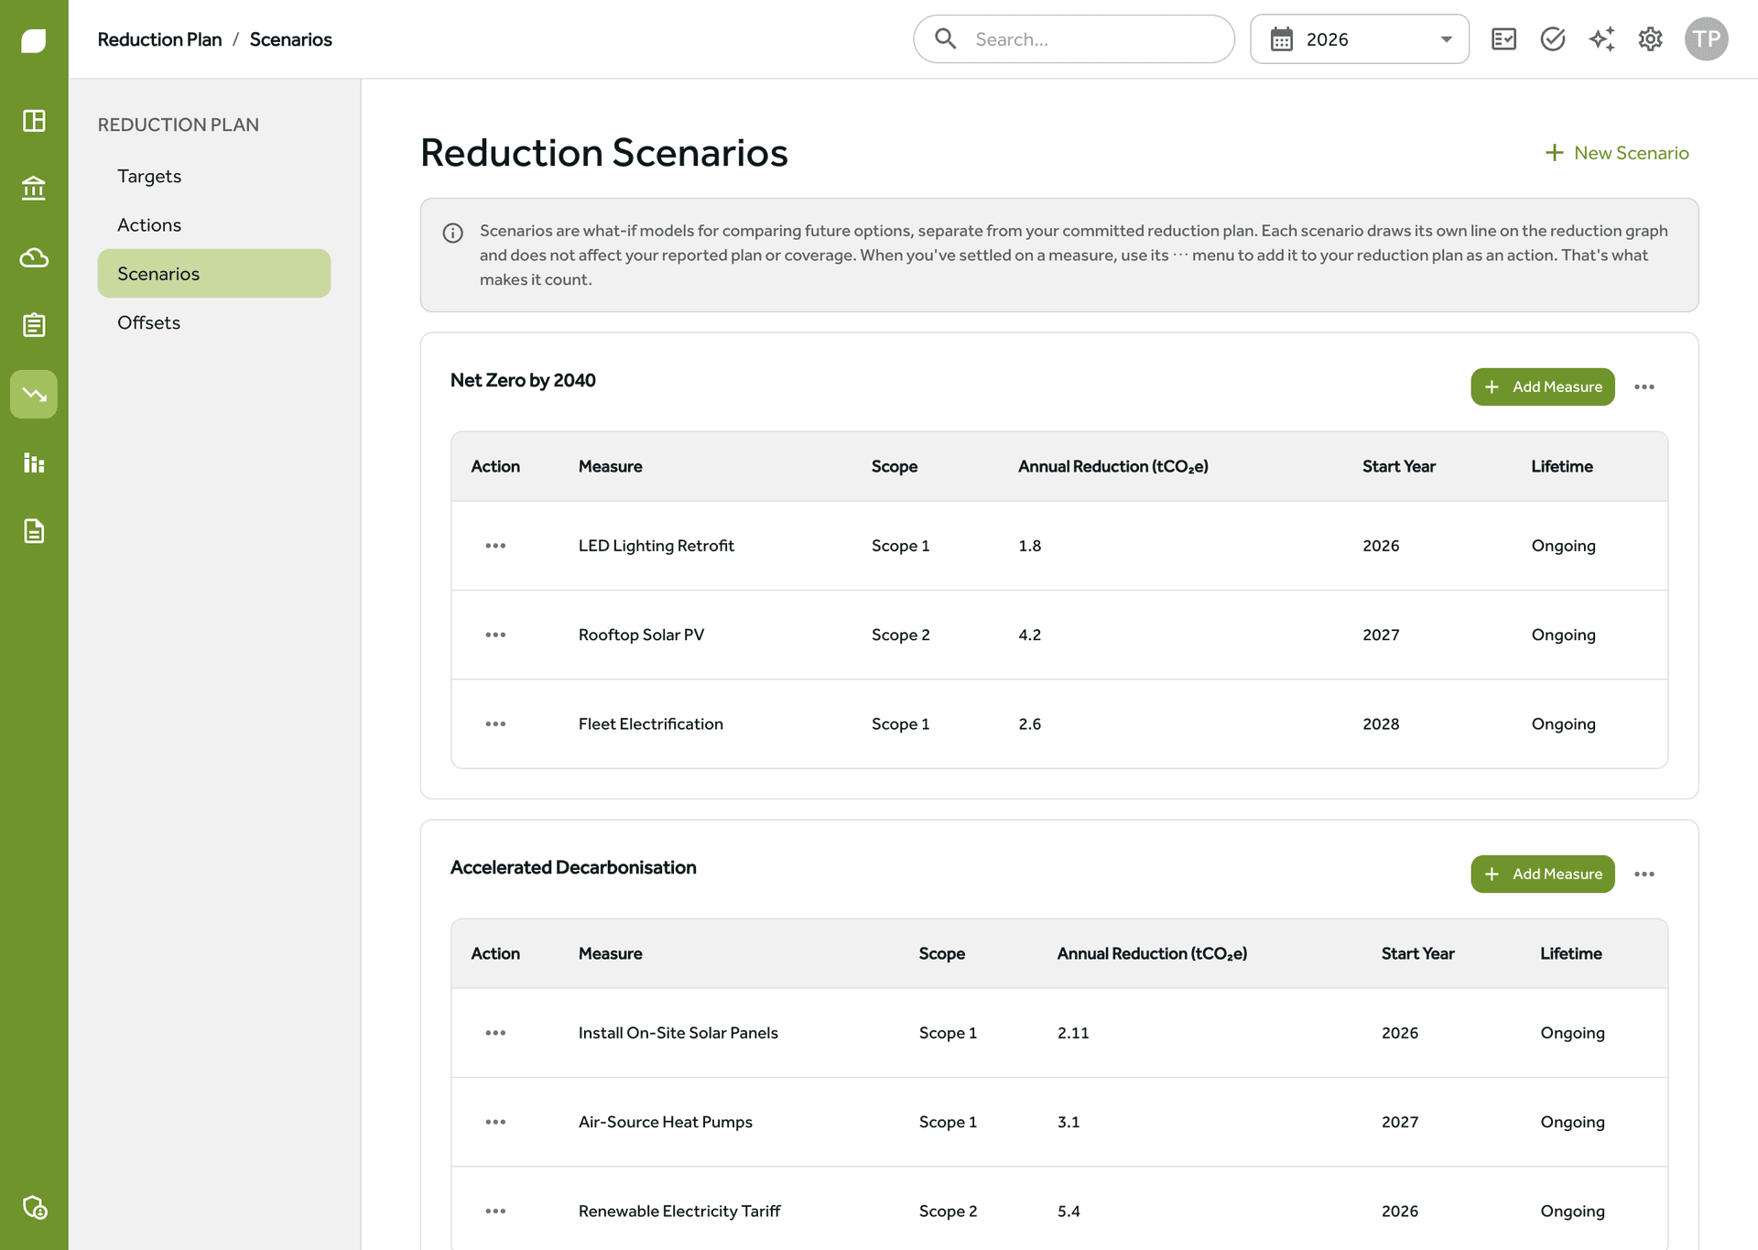This screenshot has width=1758, height=1250.
Task: Open action menu for LED Lighting Retrofit
Action: coord(495,546)
